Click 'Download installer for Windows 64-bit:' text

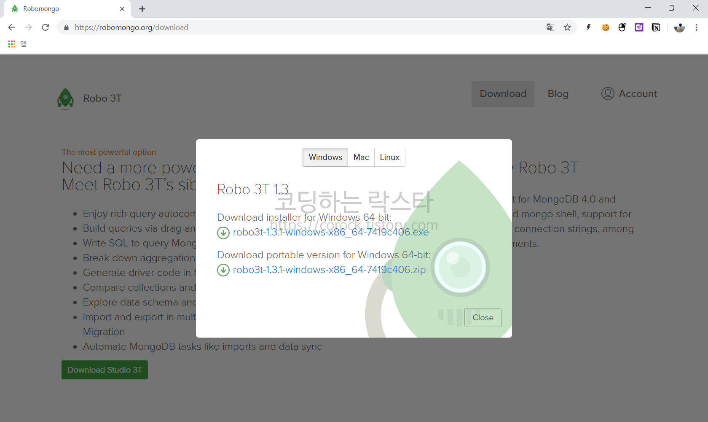tap(304, 217)
